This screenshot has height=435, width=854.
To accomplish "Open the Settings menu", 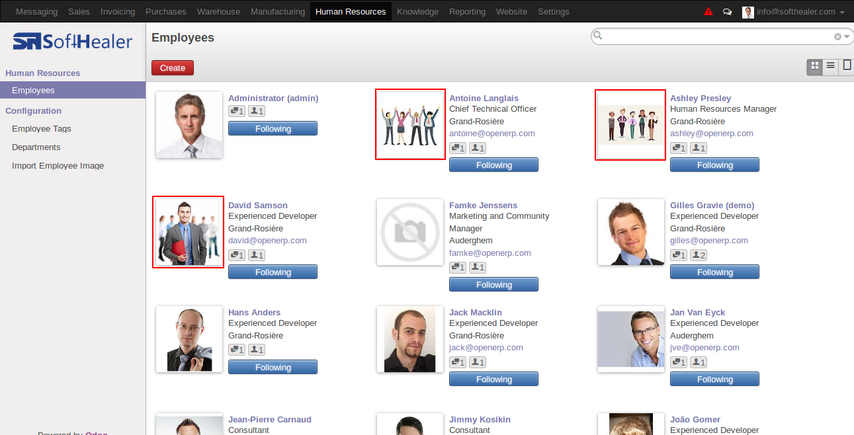I will 553,11.
